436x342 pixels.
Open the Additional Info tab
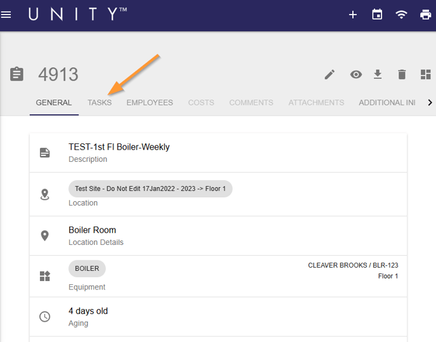(x=387, y=103)
